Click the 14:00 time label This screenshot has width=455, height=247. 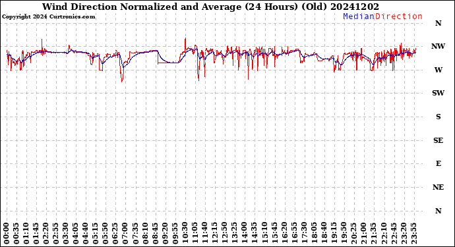(x=245, y=234)
